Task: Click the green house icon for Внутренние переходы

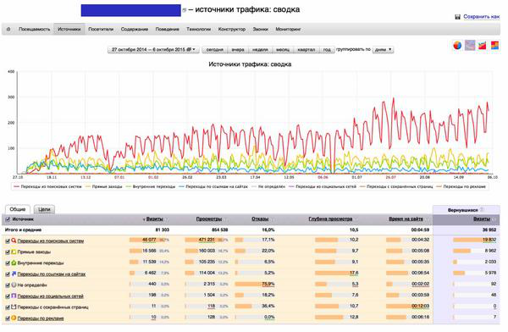Action: click(14, 263)
